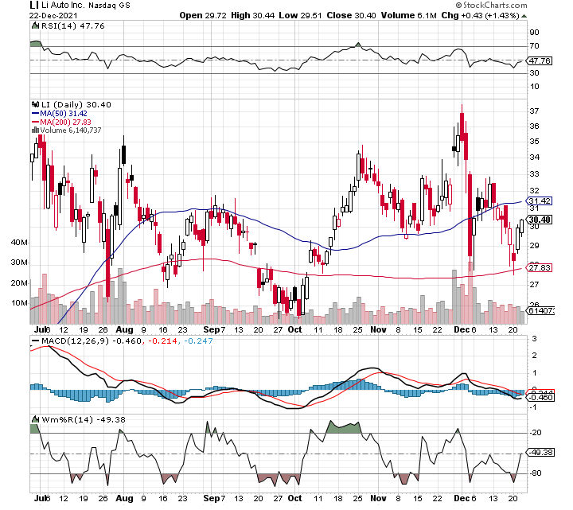Click the red MA(200) legend line swatch

coord(36,122)
